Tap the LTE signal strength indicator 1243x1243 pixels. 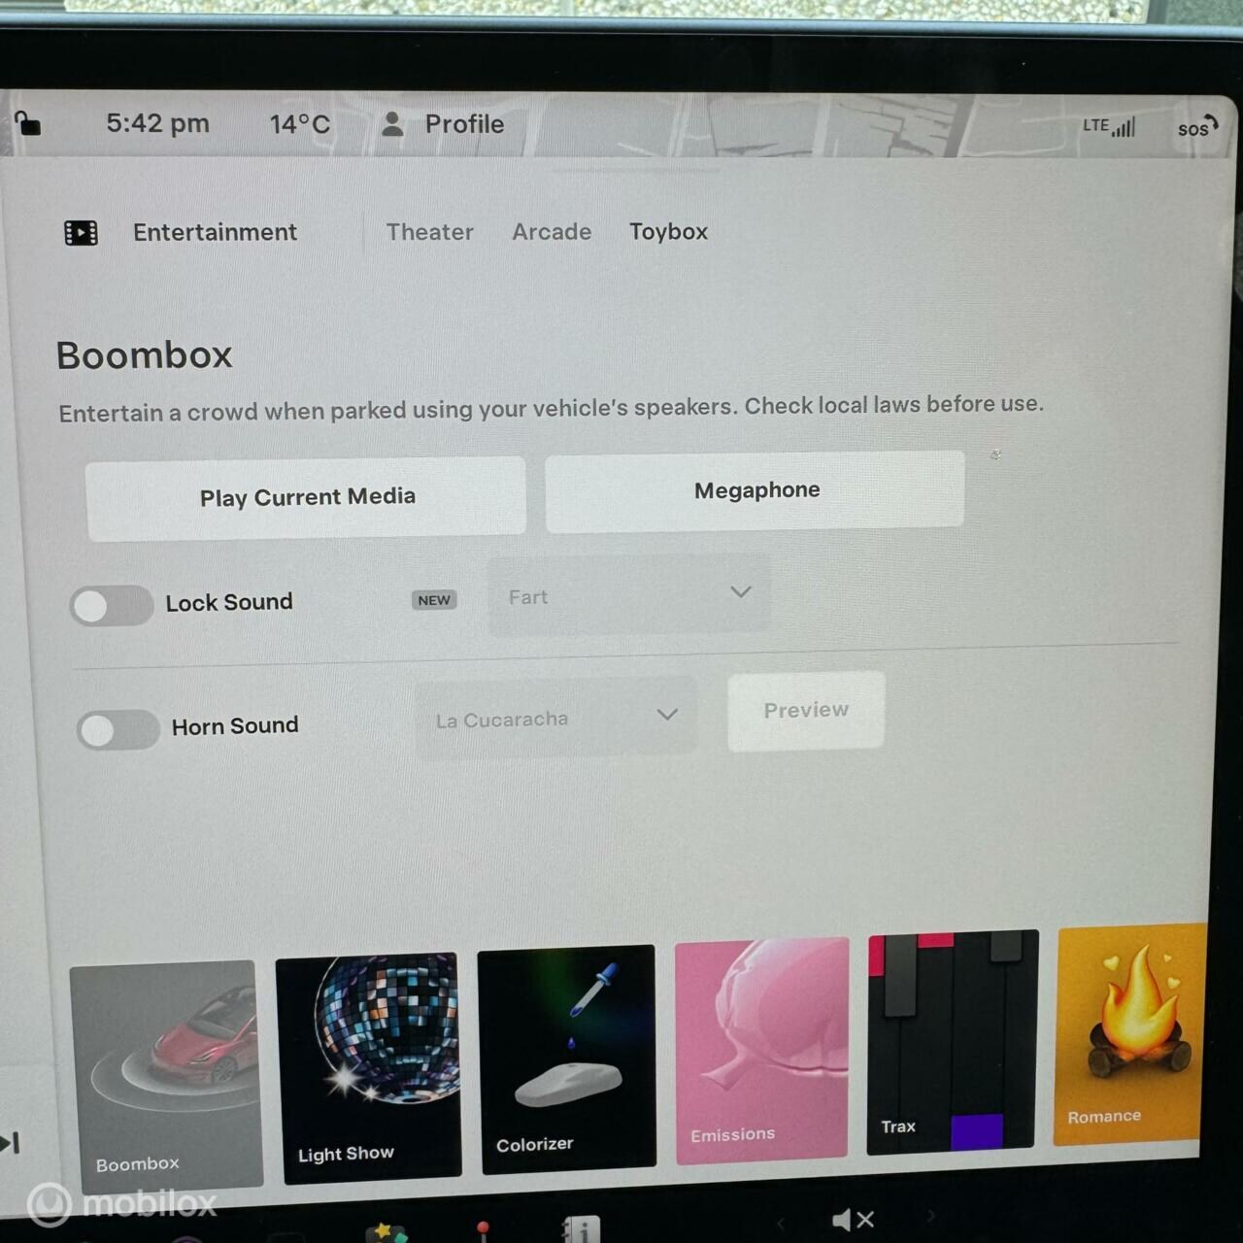click(1109, 126)
